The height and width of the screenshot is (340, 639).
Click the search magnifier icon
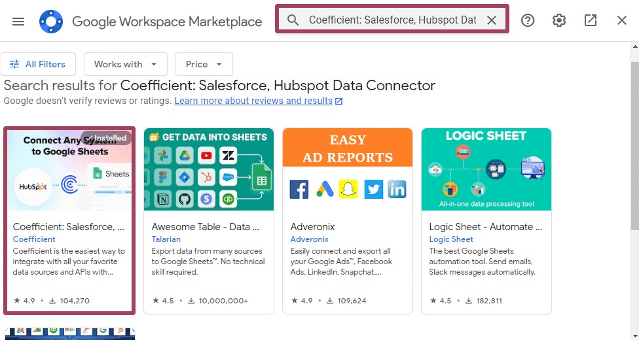click(x=293, y=20)
